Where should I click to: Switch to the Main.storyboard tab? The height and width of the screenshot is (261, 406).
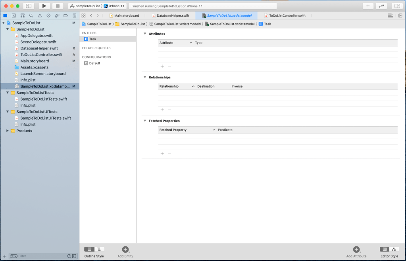pyautogui.click(x=127, y=15)
